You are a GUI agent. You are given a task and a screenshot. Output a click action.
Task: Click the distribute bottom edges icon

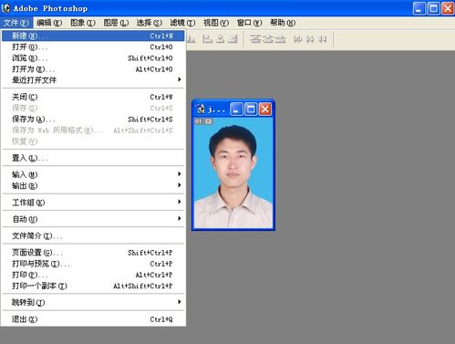[280, 39]
